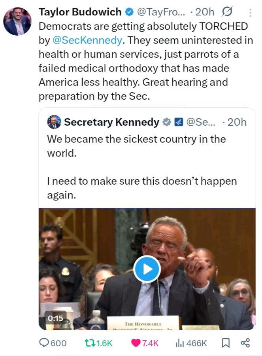
Task: Play the embedded hearing video
Action: tap(147, 269)
